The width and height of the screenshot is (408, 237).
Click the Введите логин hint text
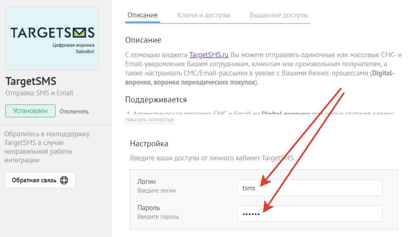[156, 191]
